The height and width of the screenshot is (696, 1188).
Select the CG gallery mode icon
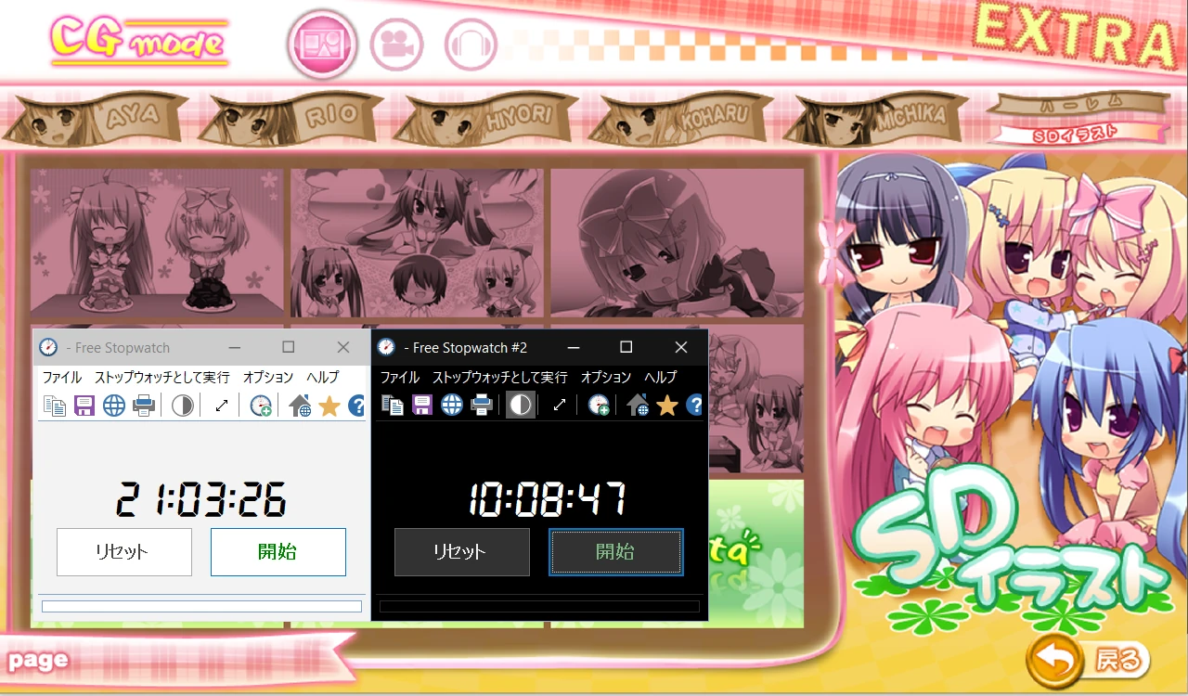tap(322, 44)
